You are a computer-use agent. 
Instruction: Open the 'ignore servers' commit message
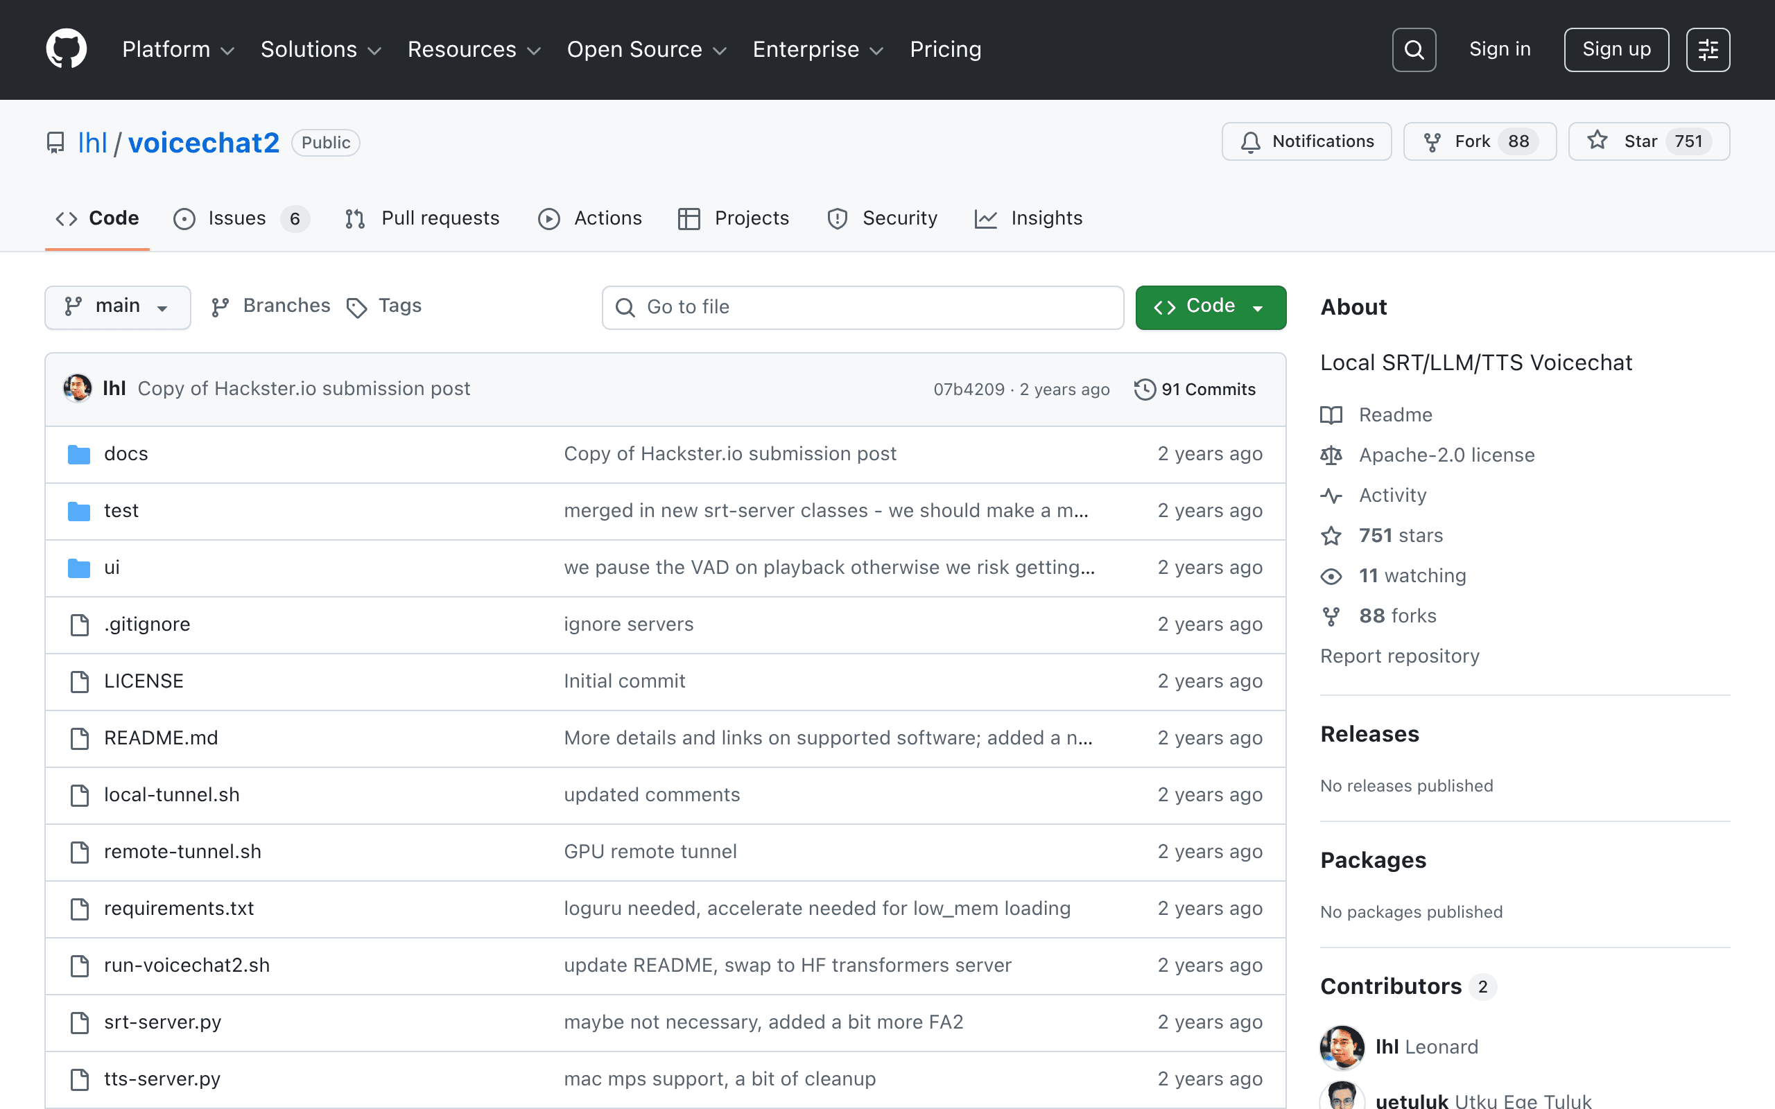(629, 625)
